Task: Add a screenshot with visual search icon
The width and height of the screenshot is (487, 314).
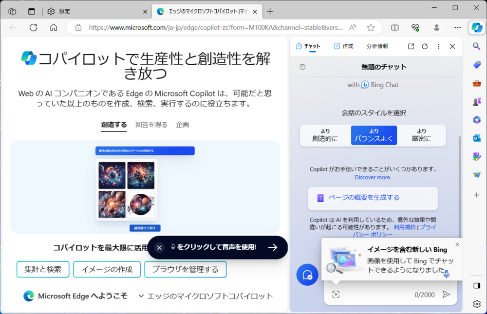Action: point(336,295)
